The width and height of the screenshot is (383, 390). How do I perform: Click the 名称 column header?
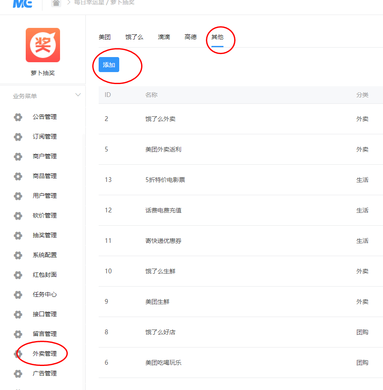(x=151, y=95)
